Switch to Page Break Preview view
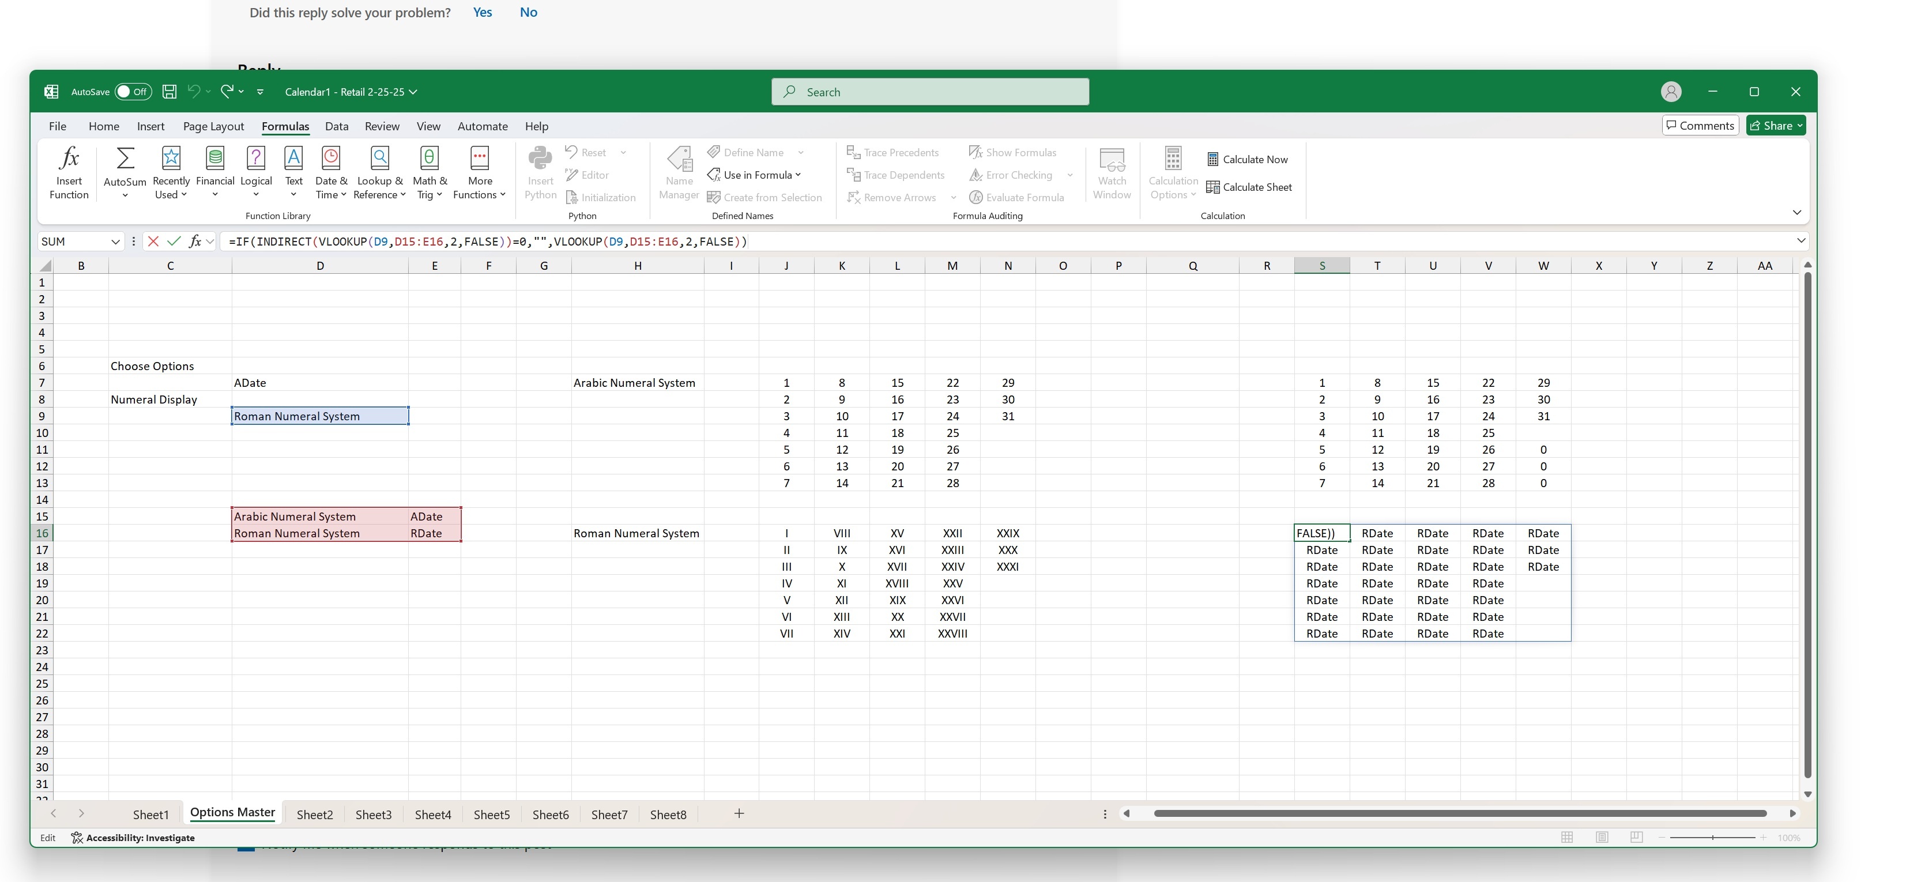Screen dimensions: 1906x882 1636,837
